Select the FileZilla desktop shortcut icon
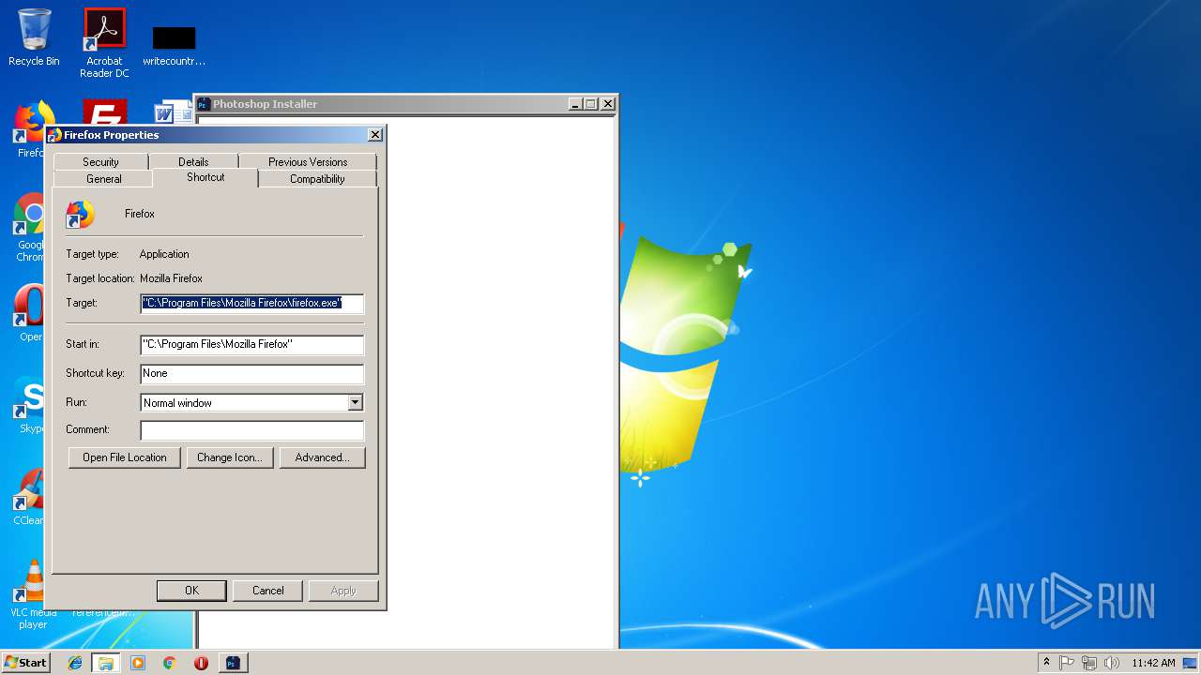Viewport: 1201px width, 675px height. 104,112
